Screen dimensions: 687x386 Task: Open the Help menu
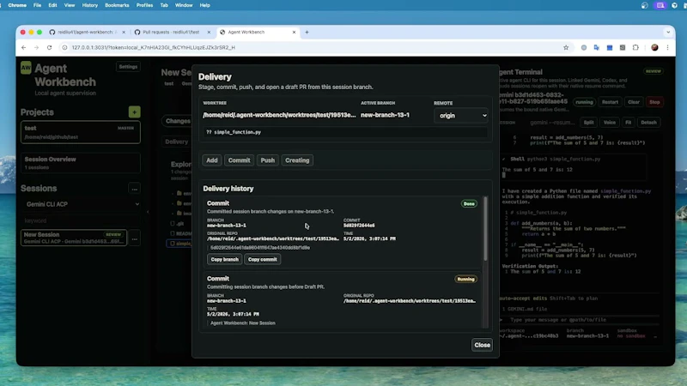point(204,5)
